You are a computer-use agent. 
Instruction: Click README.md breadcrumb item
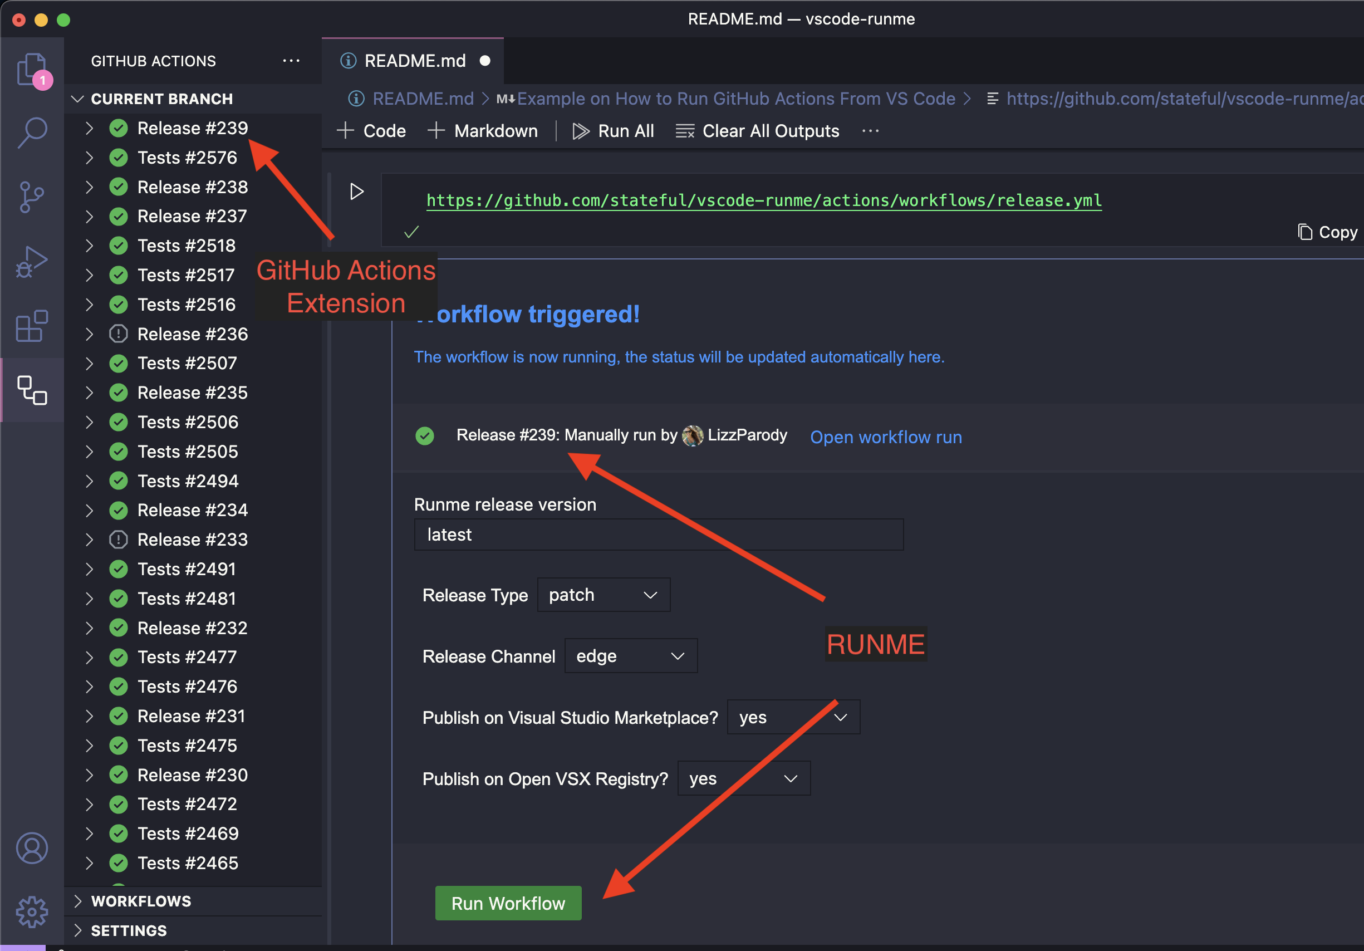point(423,99)
